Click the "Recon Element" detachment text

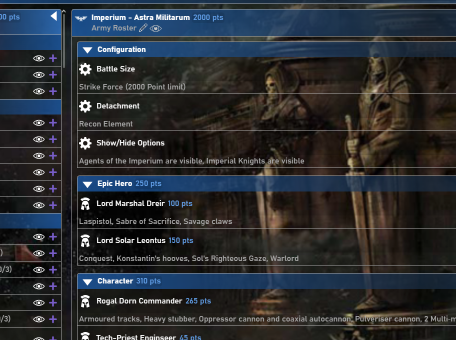coord(106,124)
